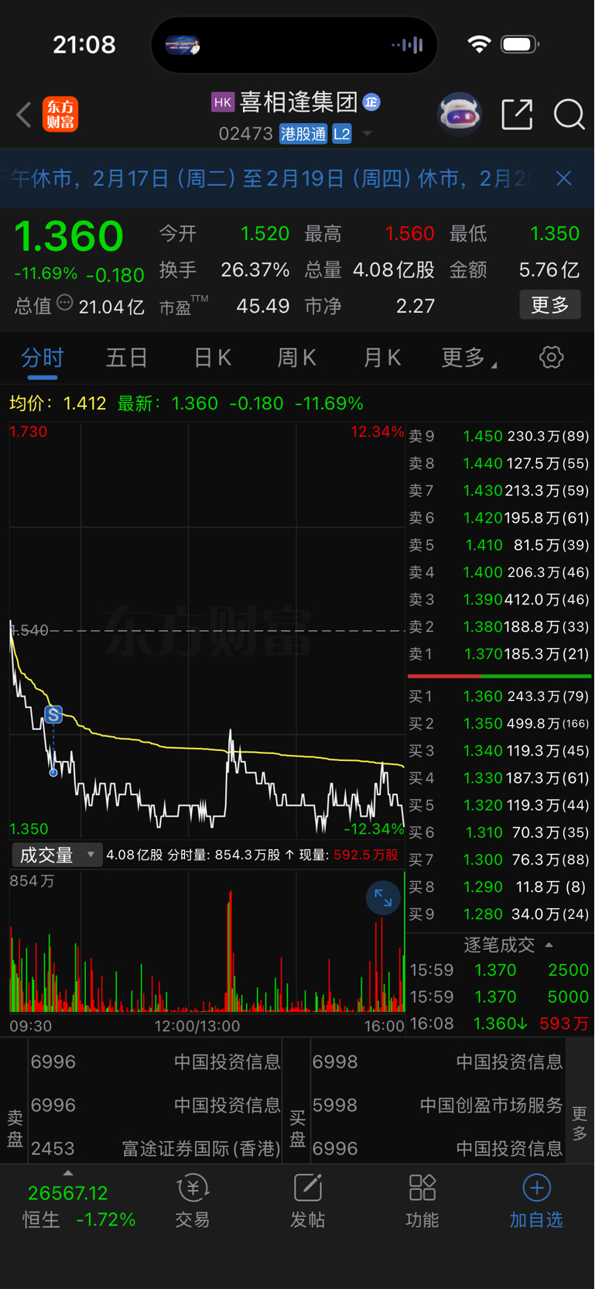Add stock to watchlist with 加自选
595x1289 pixels.
(x=536, y=1202)
